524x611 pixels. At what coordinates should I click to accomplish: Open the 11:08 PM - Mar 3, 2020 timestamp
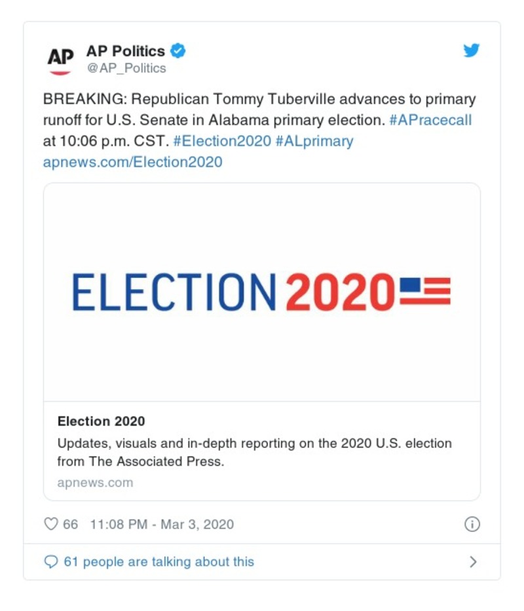click(161, 524)
